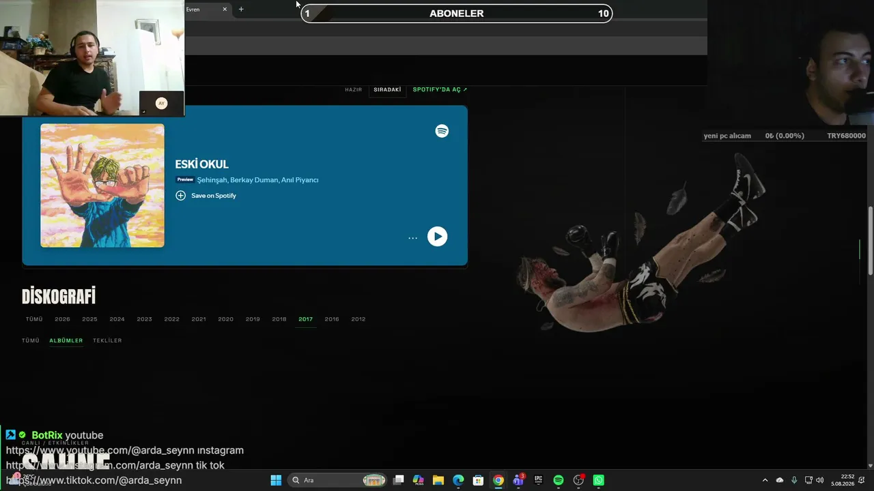The height and width of the screenshot is (491, 874).
Task: Switch to Google Chrome in taskbar
Action: (x=498, y=480)
